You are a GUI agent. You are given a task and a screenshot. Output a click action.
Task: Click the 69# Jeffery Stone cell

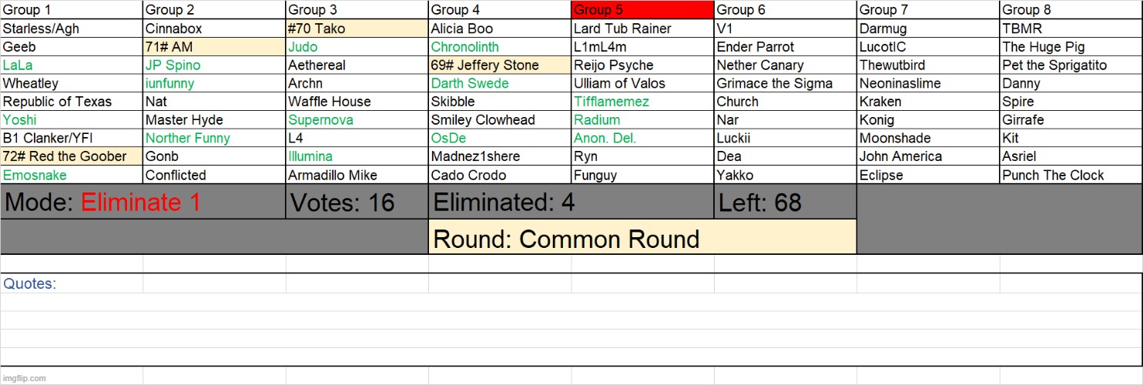click(x=499, y=65)
